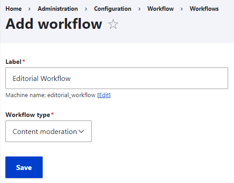Open the Home breadcrumb link
Image resolution: width=234 pixels, height=183 pixels.
click(13, 9)
